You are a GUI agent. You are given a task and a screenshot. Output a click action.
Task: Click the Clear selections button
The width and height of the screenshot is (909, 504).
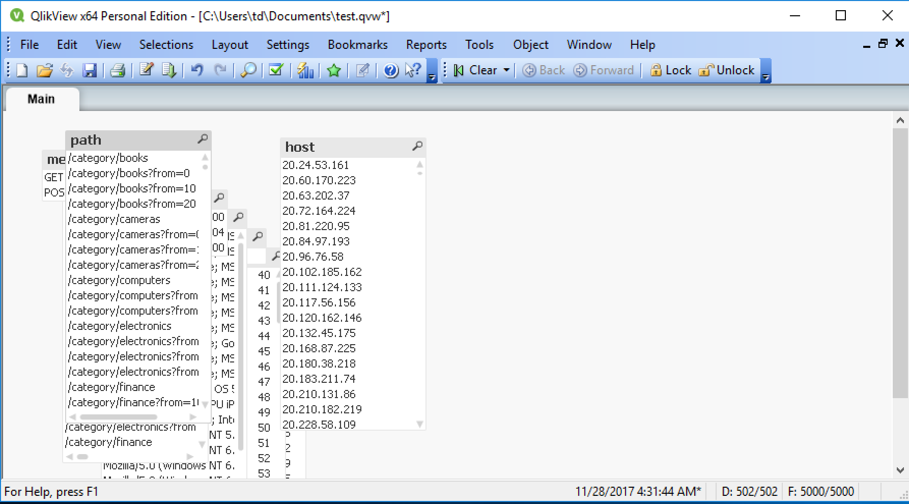tap(476, 70)
